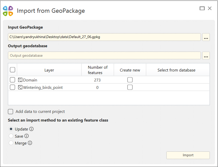The height and width of the screenshot is (167, 218).
Task: Click the Import button
Action: 188,155
